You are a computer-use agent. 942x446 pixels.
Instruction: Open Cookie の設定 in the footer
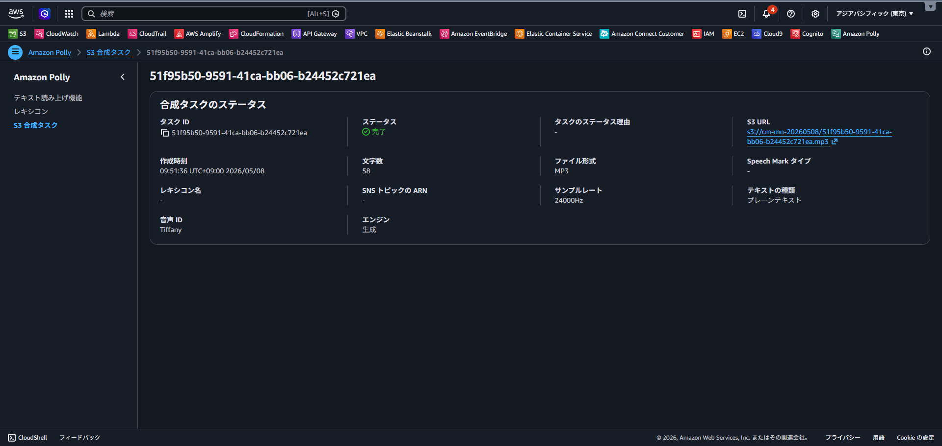915,438
